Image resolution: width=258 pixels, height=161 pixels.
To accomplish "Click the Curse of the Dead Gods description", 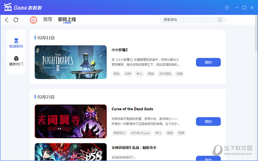I will (145, 121).
